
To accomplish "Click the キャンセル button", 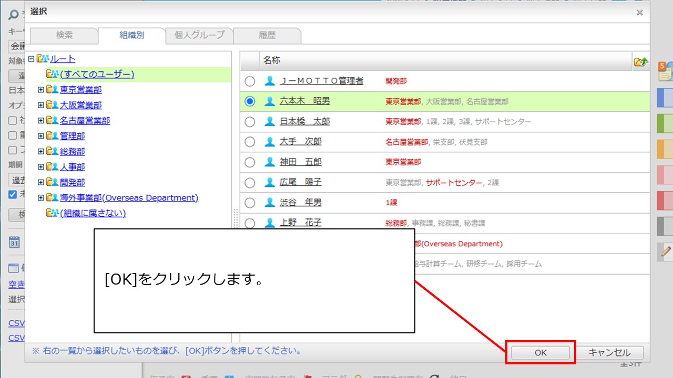I will (609, 353).
